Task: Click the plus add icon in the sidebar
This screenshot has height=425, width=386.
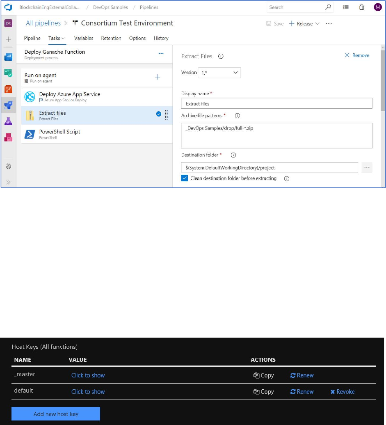Action: 8,39
